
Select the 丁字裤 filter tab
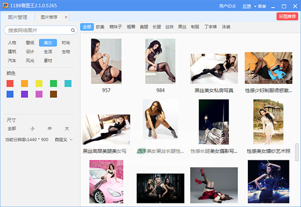(x=211, y=27)
